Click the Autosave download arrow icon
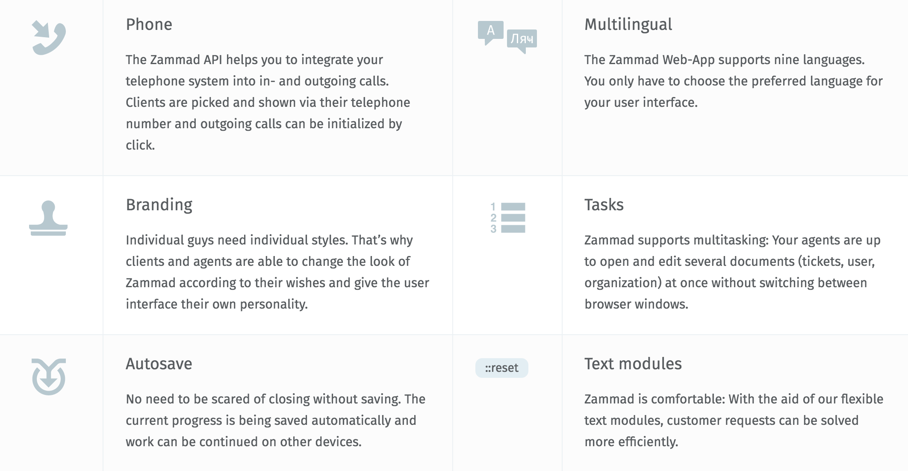 coord(49,377)
